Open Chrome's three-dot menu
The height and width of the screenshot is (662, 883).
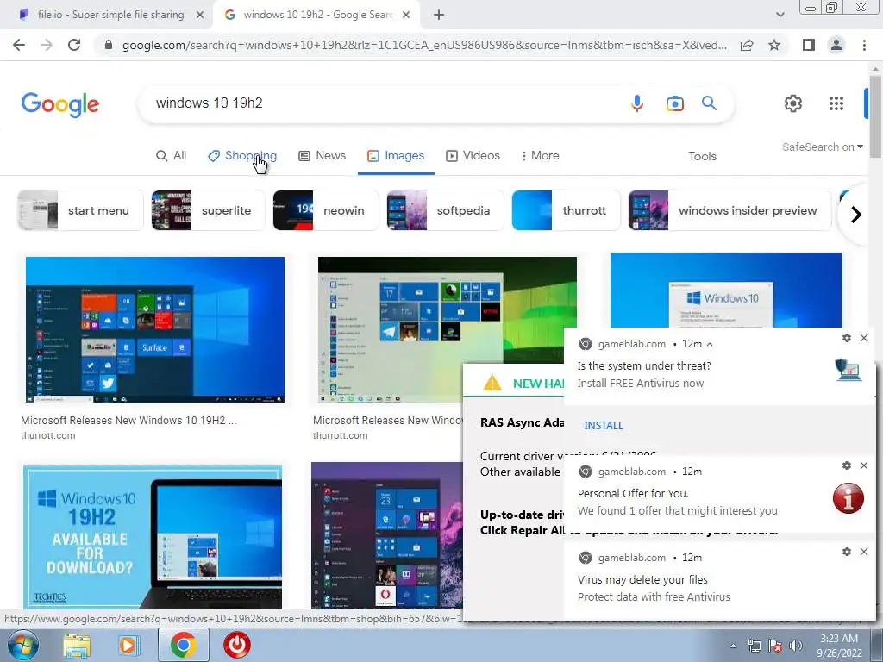(864, 45)
